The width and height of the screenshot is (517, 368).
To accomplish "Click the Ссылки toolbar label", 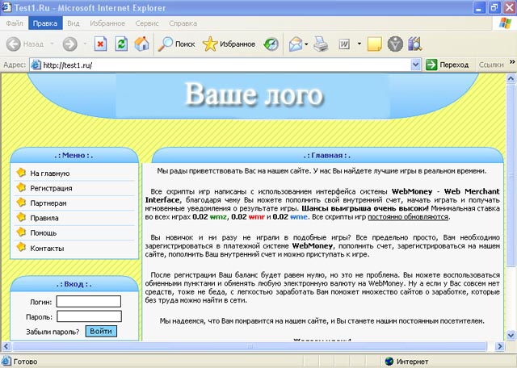I will click(x=491, y=65).
